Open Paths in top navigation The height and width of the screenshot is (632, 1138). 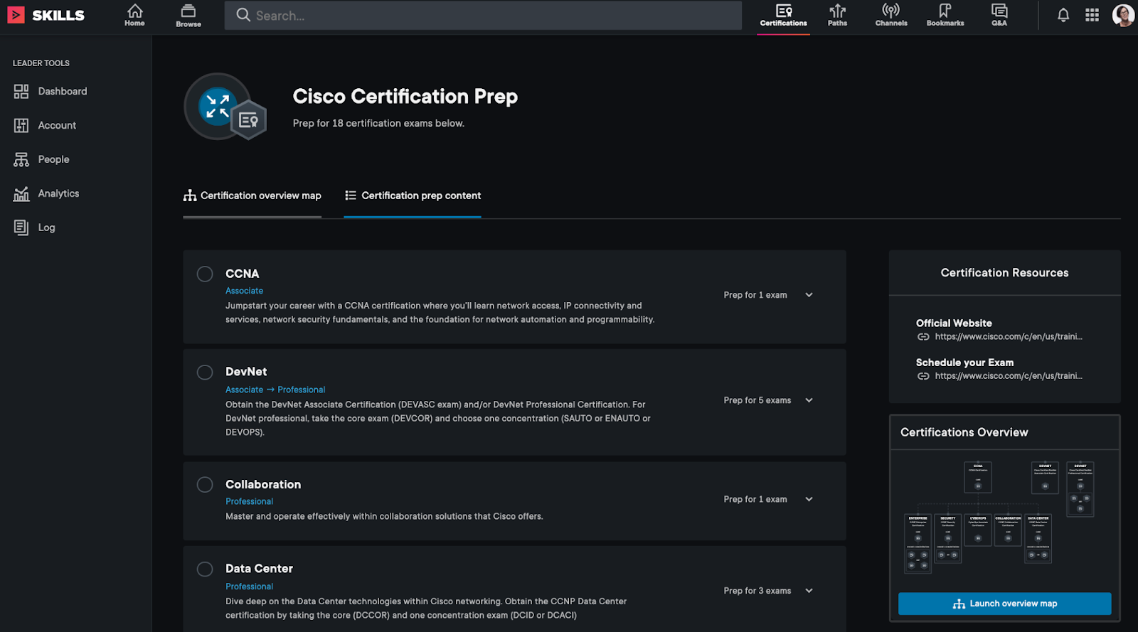tap(838, 15)
